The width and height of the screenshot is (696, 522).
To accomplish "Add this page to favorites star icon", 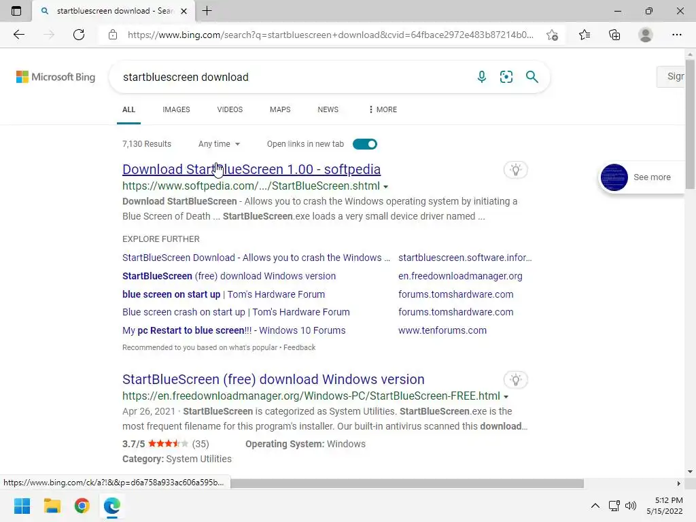I will (552, 35).
